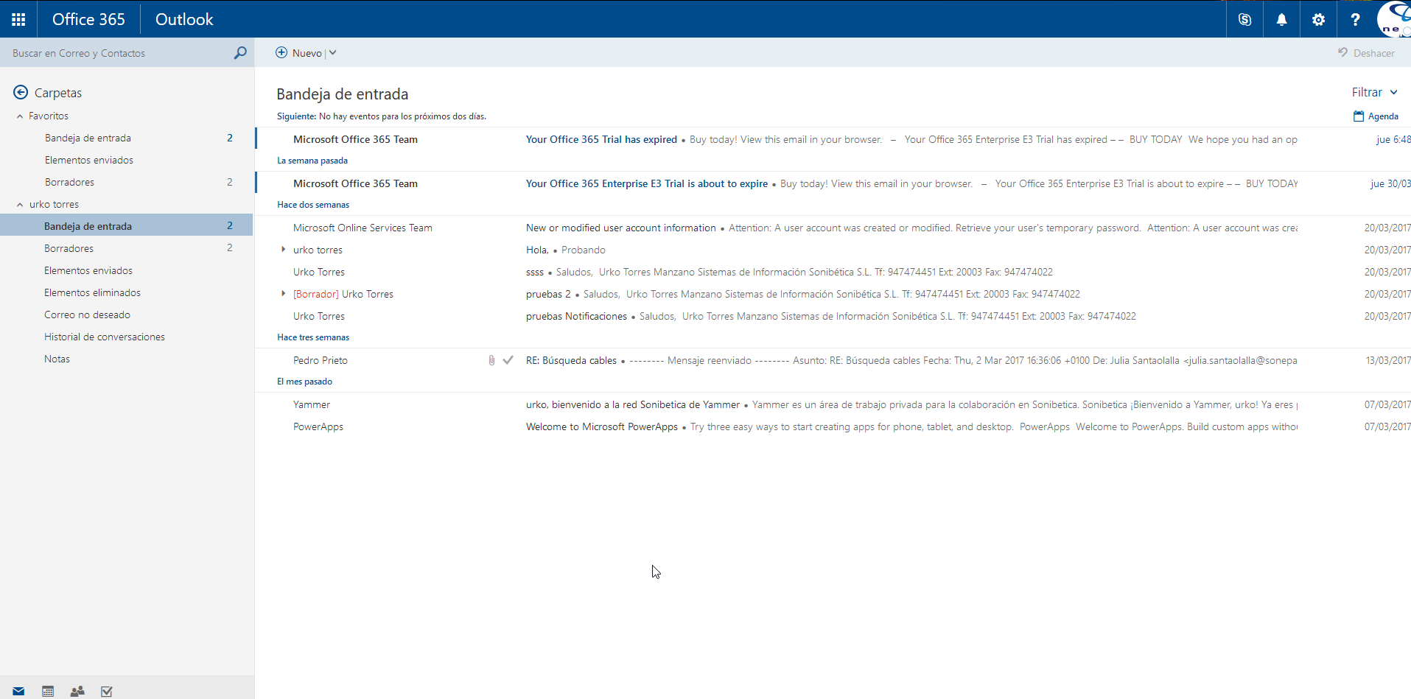Switch to Mail module at bottom
The height and width of the screenshot is (699, 1411).
[x=18, y=691]
